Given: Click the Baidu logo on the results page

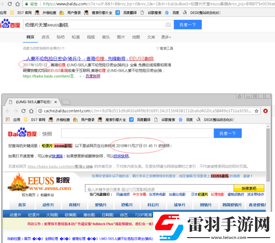Looking at the screenshot, I should tap(10, 24).
